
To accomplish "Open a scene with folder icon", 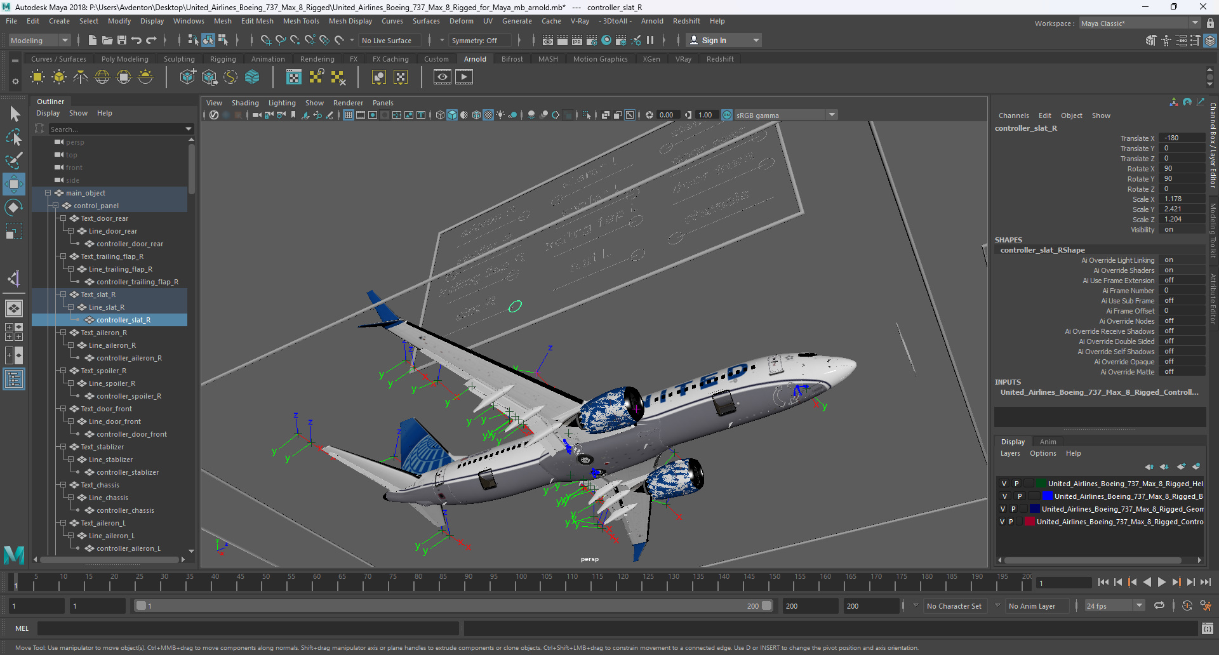I will coord(107,40).
